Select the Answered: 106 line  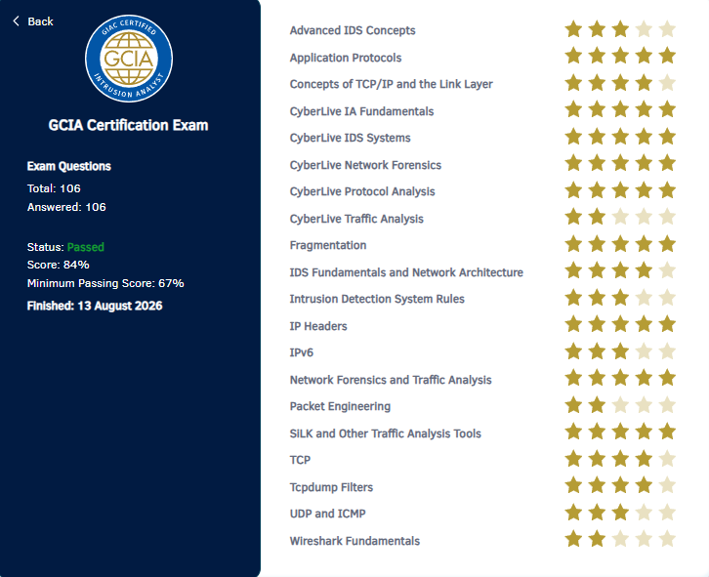point(66,207)
